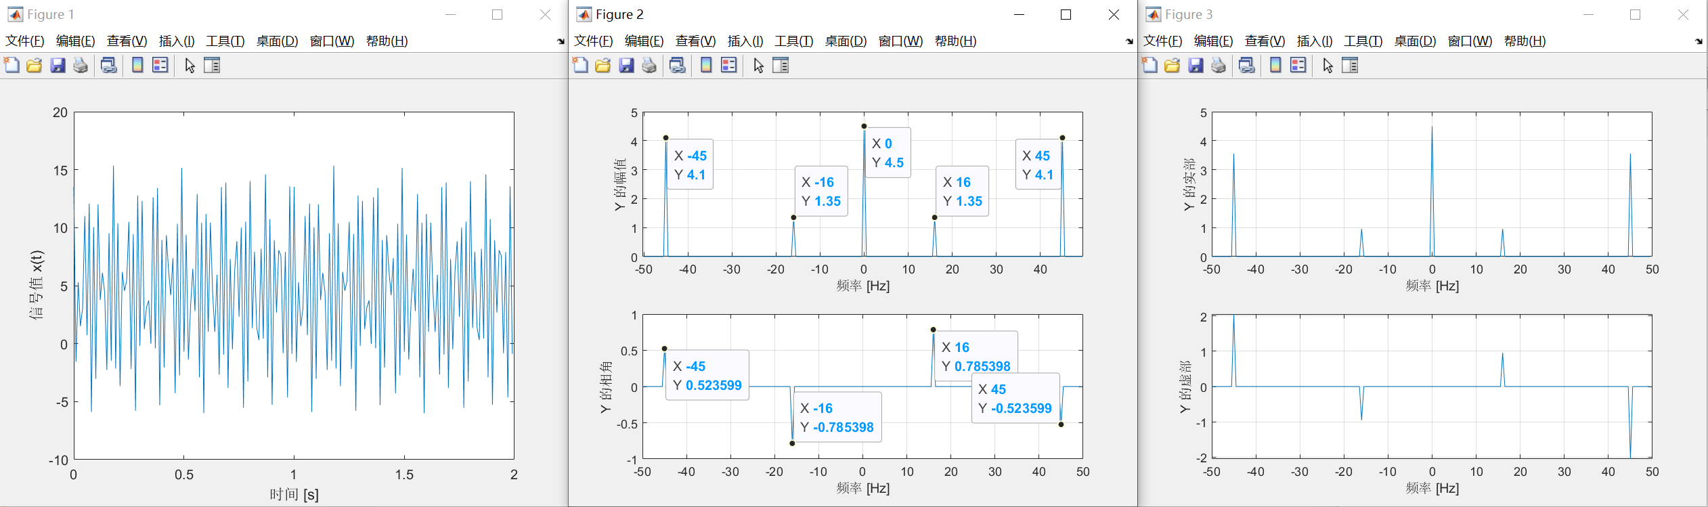
Task: Activate Edit Plot arrow in Figure 2
Action: (759, 65)
